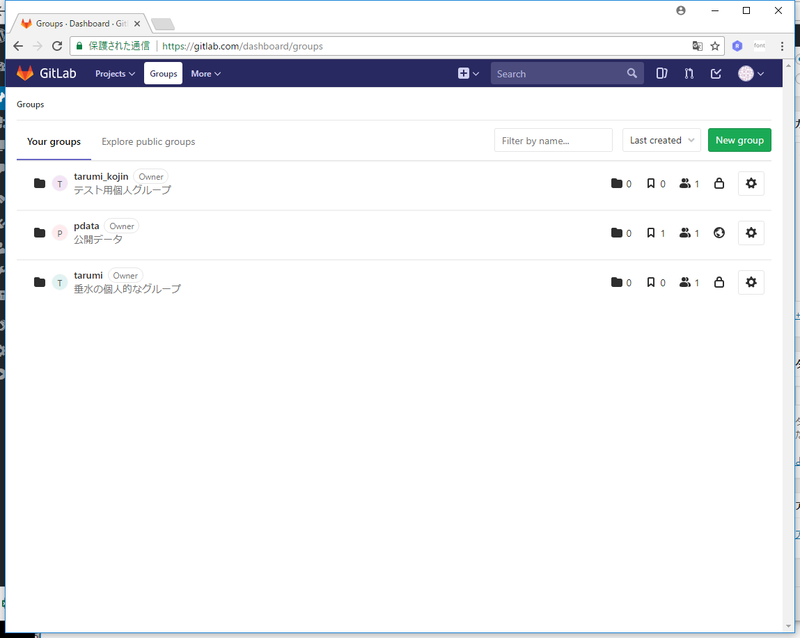The image size is (800, 638).
Task: Expand the Projects dropdown menu
Action: tap(115, 73)
